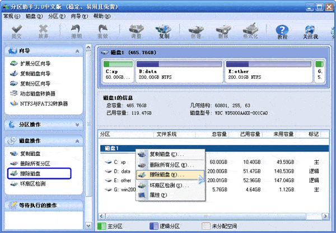The image size is (336, 233).
Task: Click the 复制 (copy) toolbar icon
Action: (x=164, y=32)
